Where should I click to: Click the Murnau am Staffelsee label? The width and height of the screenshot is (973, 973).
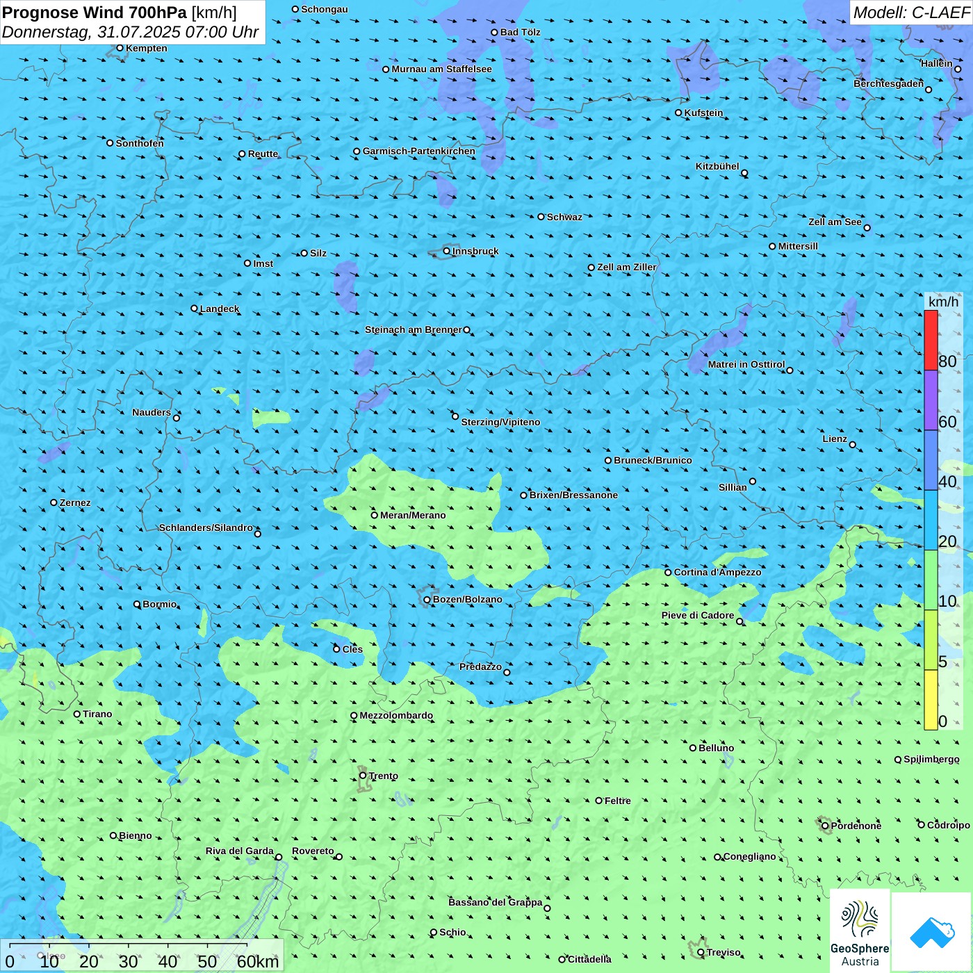441,69
